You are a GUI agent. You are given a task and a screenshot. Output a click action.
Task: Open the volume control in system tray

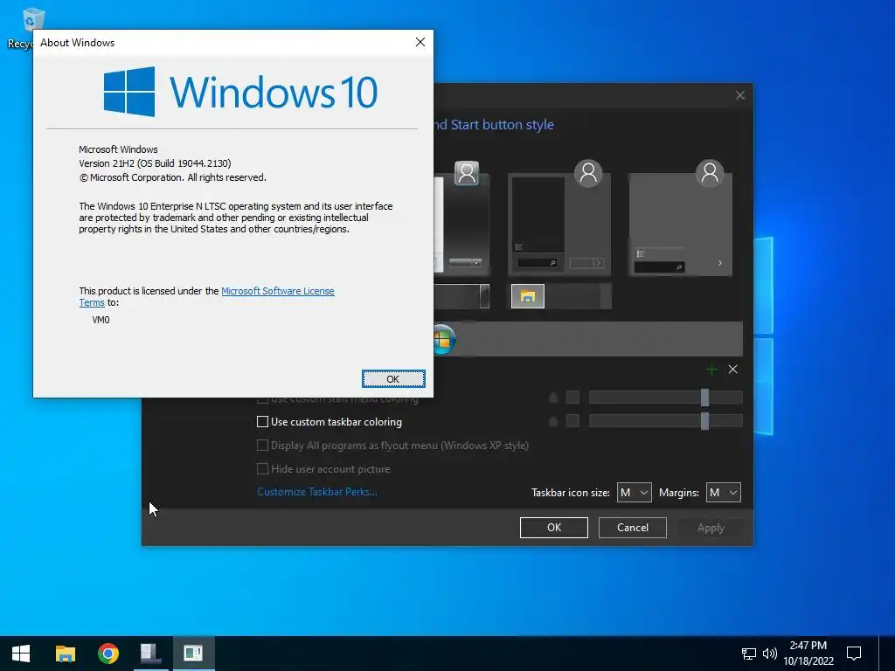click(x=769, y=654)
